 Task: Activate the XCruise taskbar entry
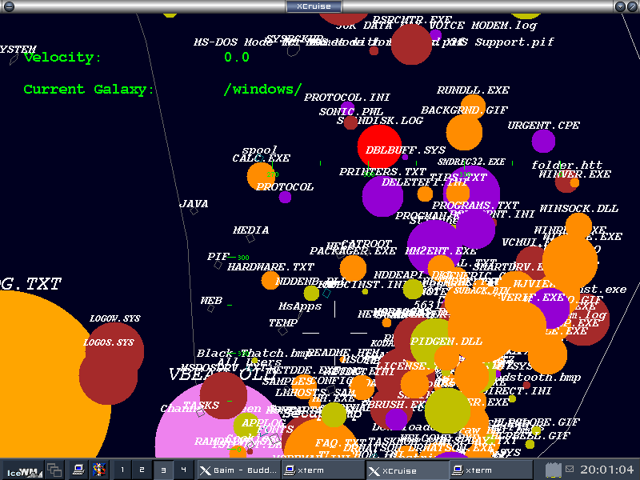pyautogui.click(x=406, y=470)
